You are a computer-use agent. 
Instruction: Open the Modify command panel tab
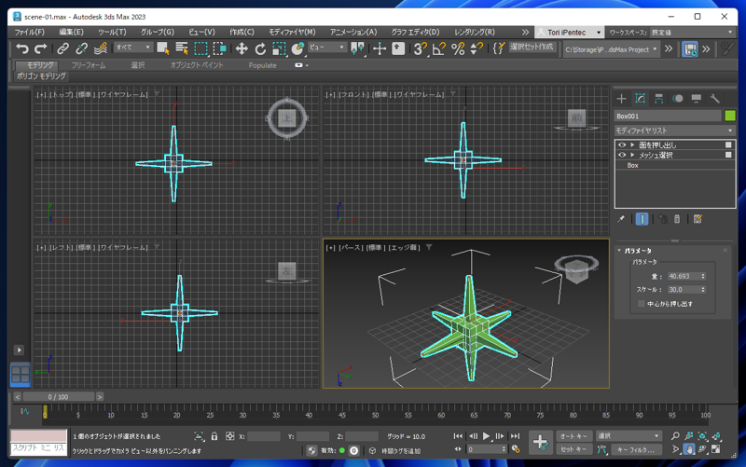point(640,99)
